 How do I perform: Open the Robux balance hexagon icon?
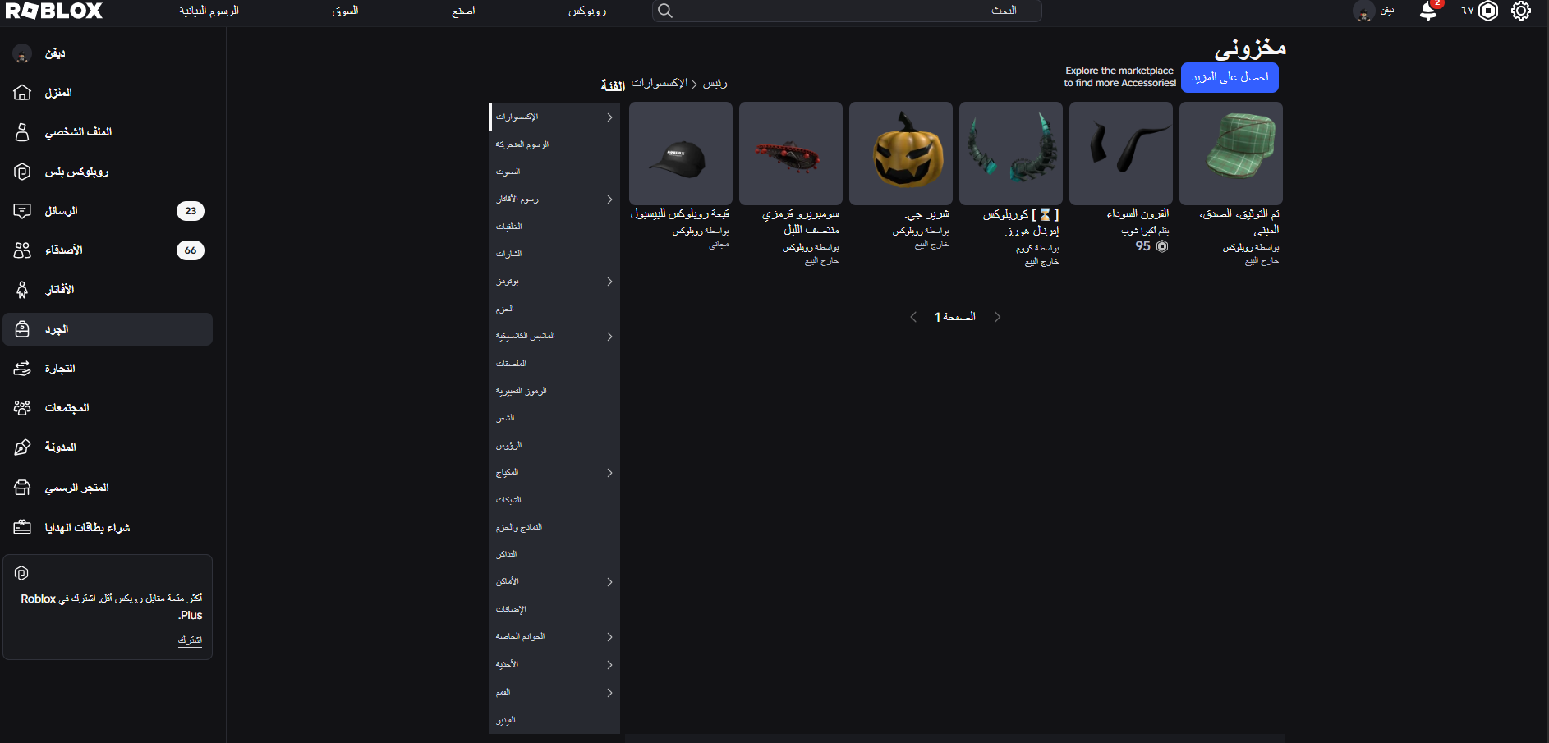[x=1488, y=11]
